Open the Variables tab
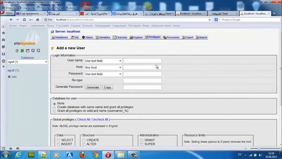Screen dimensions: 282x159 (x=103, y=38)
